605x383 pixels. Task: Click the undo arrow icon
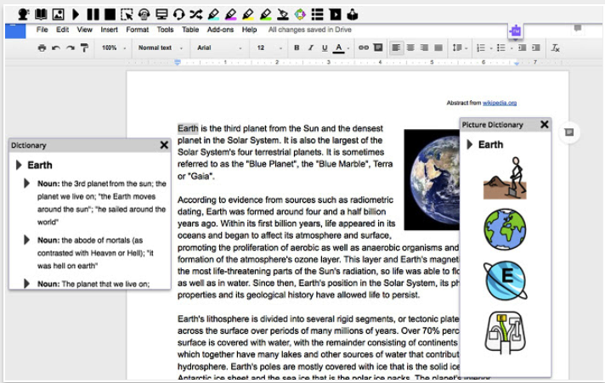tap(56, 48)
